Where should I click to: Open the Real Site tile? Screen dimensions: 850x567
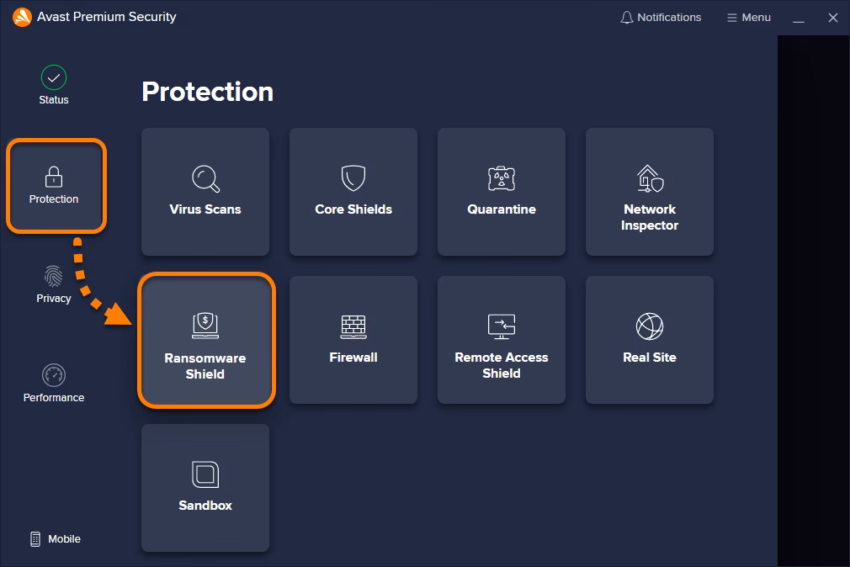pos(650,340)
